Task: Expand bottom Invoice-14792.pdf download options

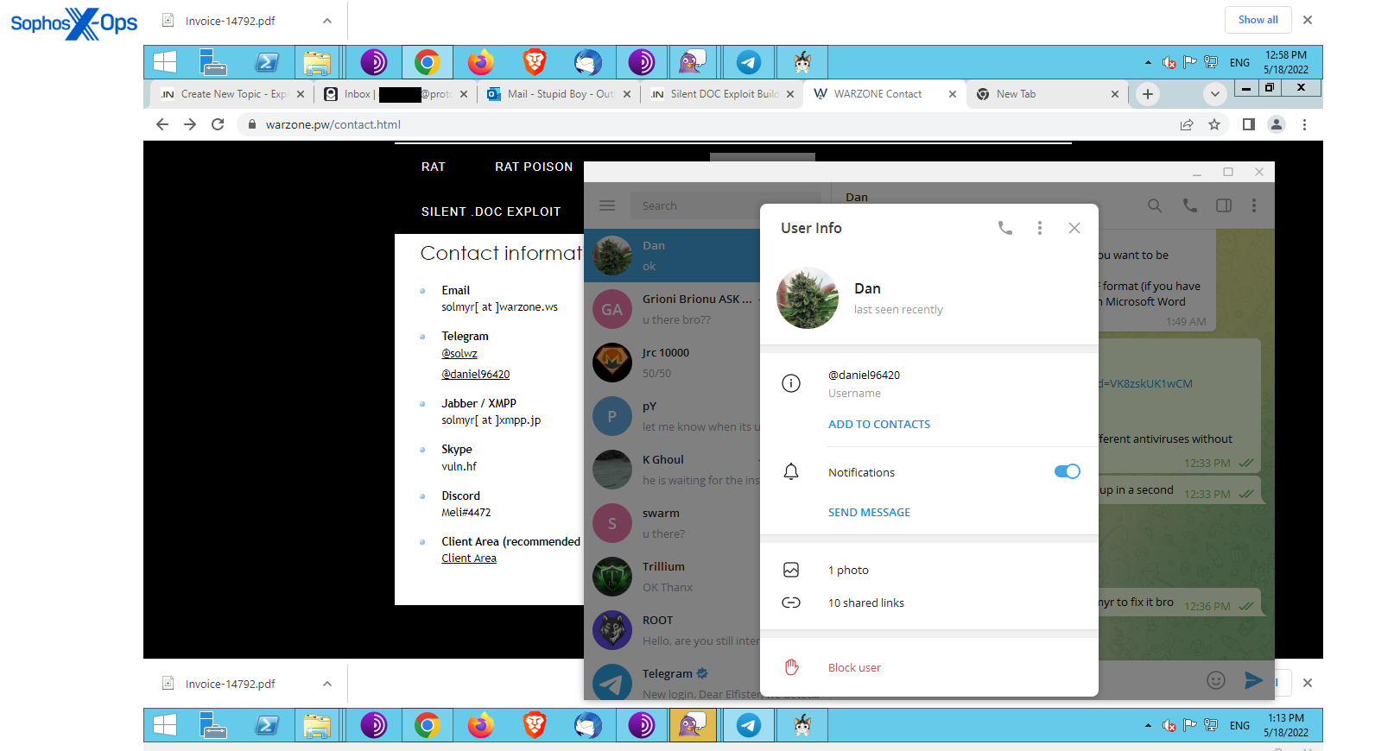Action: click(327, 684)
